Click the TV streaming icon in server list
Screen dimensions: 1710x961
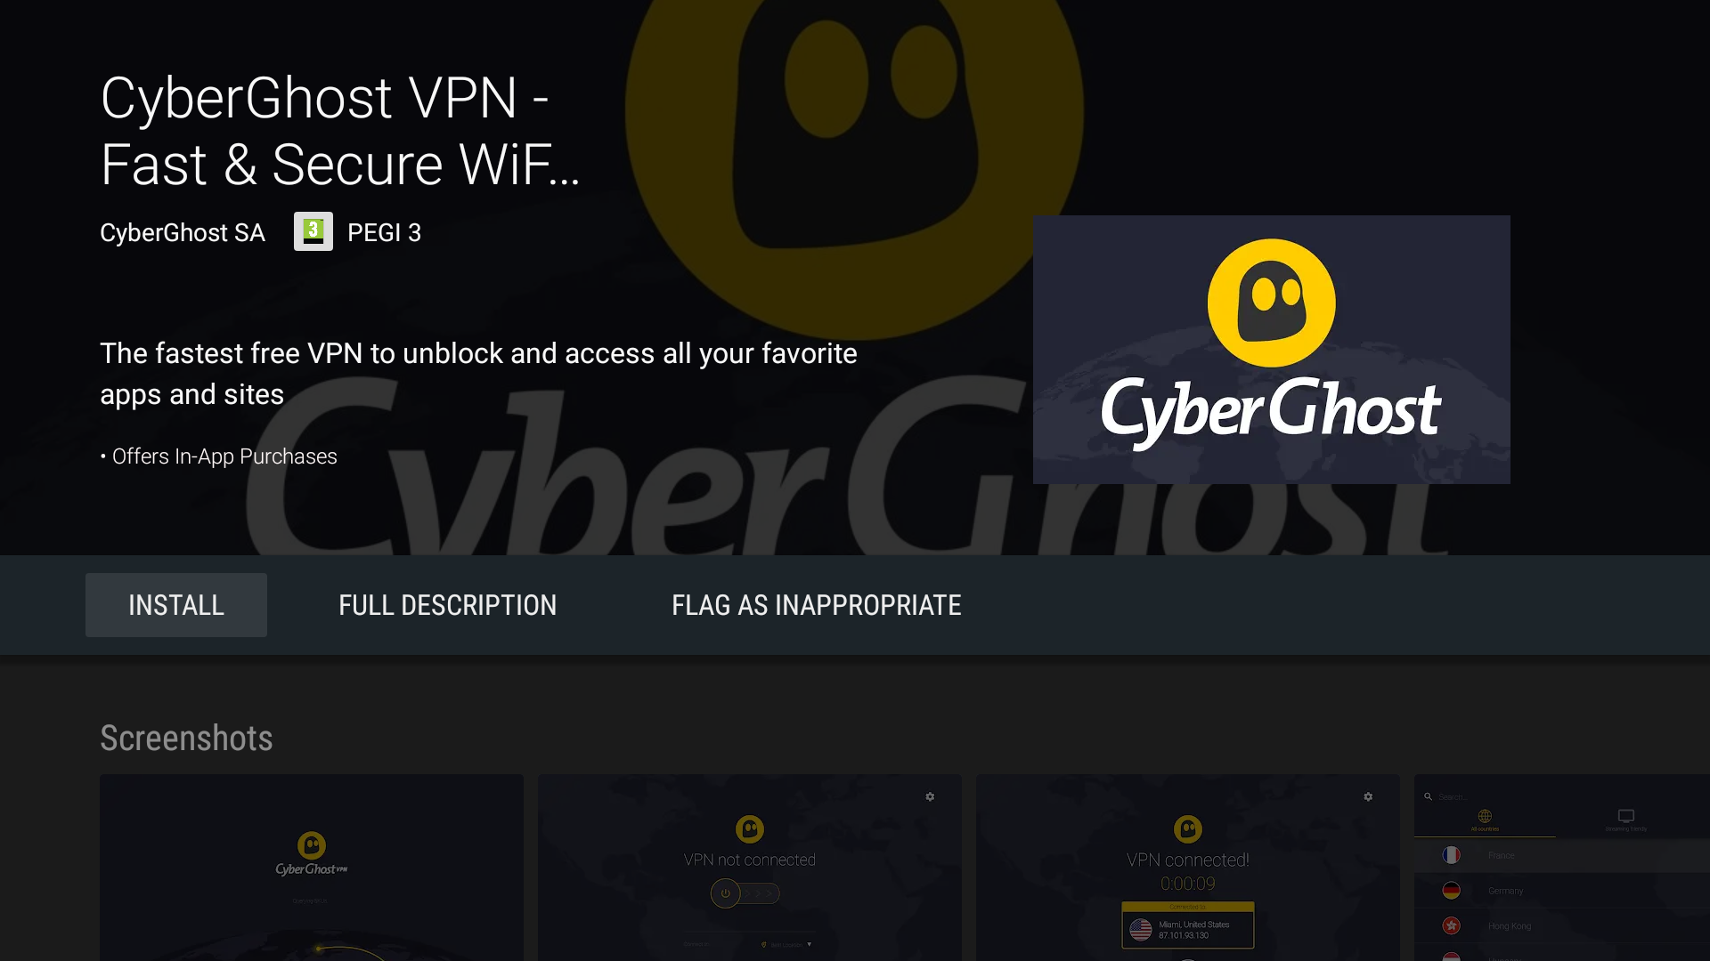click(1626, 816)
